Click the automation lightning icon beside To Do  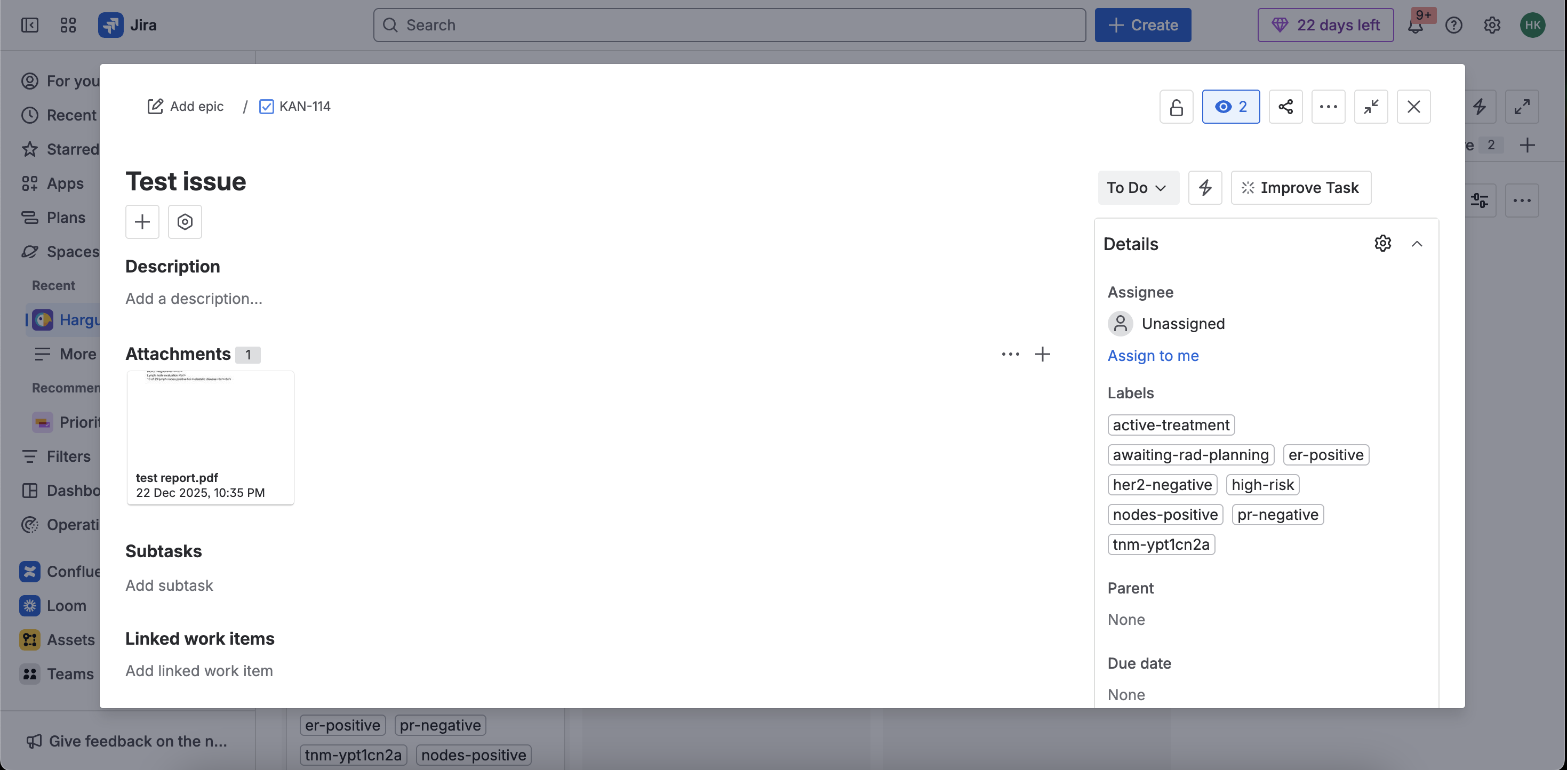point(1204,187)
